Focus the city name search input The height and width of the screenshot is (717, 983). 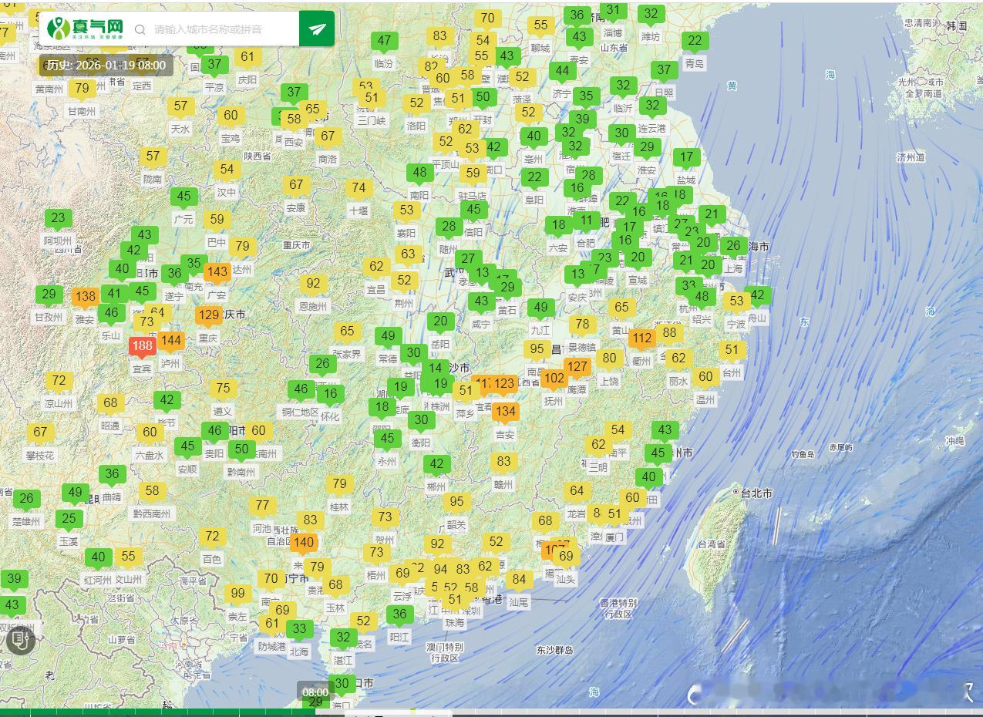[220, 29]
